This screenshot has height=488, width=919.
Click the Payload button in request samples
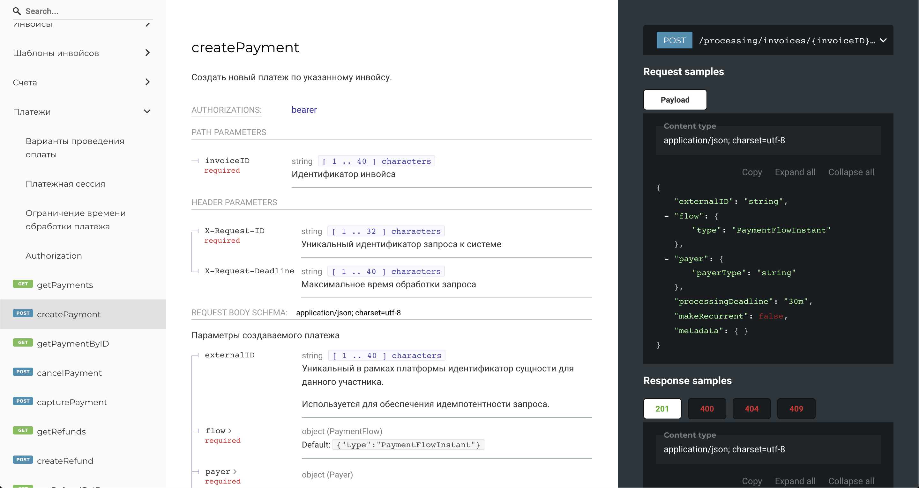674,99
